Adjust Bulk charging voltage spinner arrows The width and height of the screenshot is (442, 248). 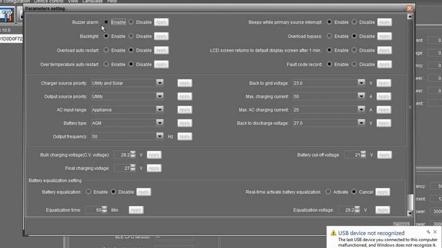click(133, 154)
